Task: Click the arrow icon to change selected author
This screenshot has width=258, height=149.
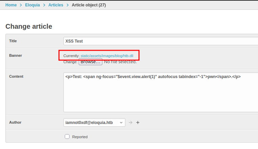Action: click(x=131, y=122)
